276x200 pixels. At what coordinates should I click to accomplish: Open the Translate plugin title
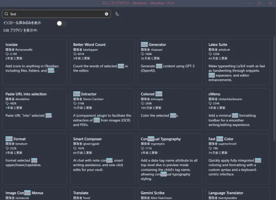(x=81, y=193)
